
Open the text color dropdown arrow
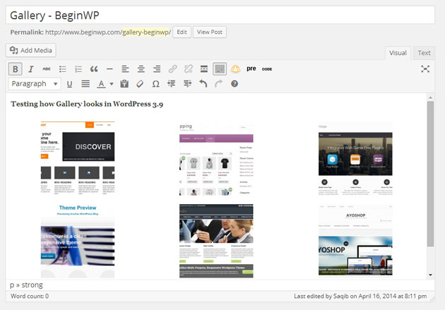point(112,84)
